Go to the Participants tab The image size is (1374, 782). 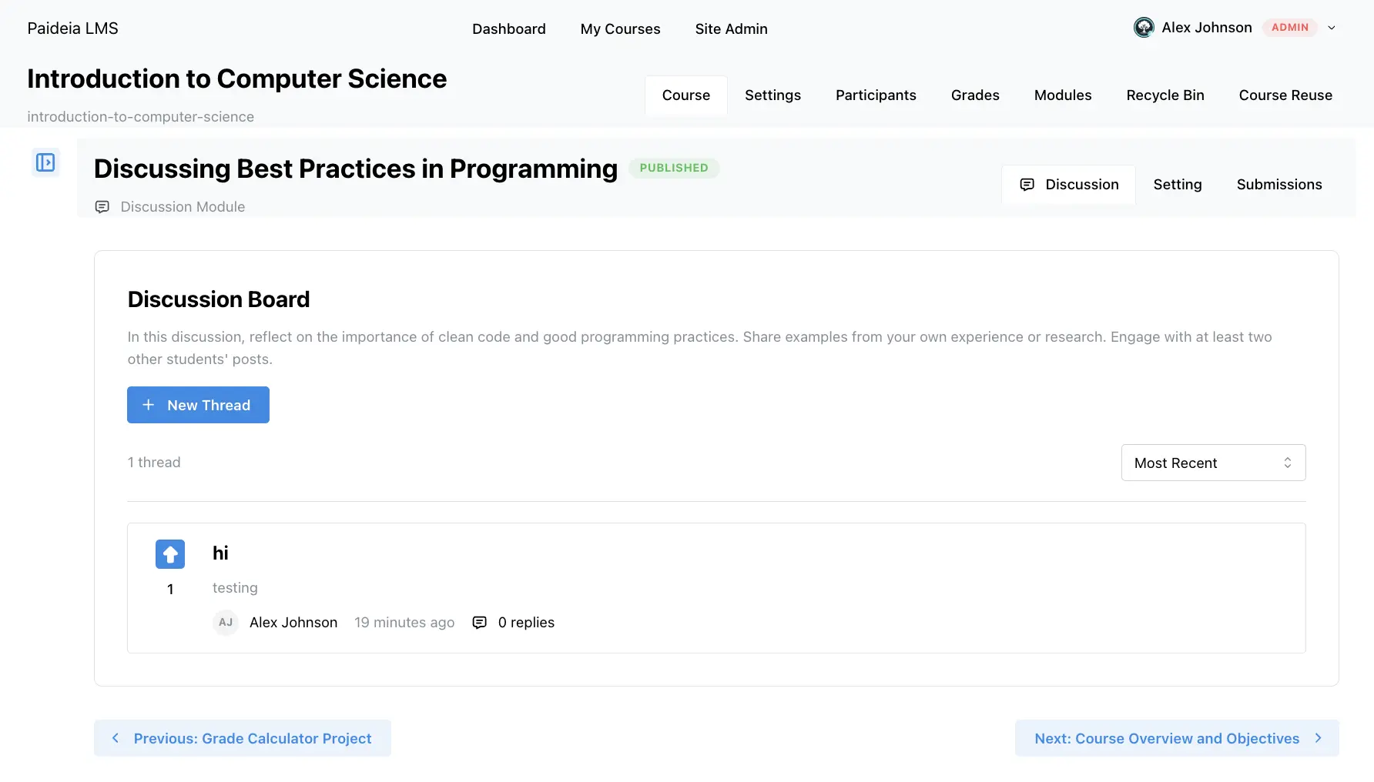click(876, 95)
